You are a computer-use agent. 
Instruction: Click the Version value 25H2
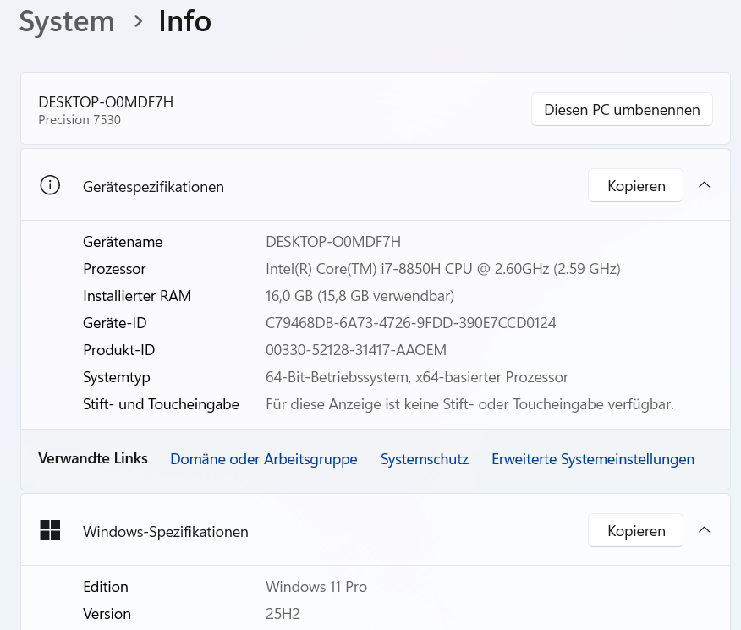(283, 614)
